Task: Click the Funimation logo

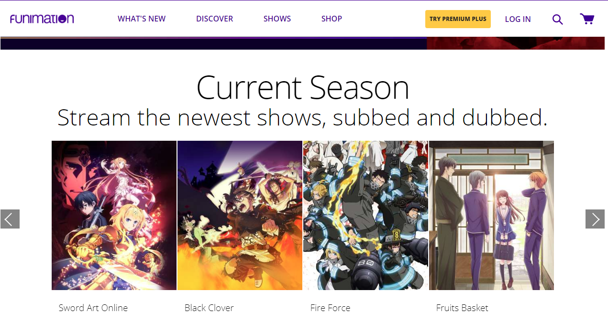Action: click(x=42, y=19)
